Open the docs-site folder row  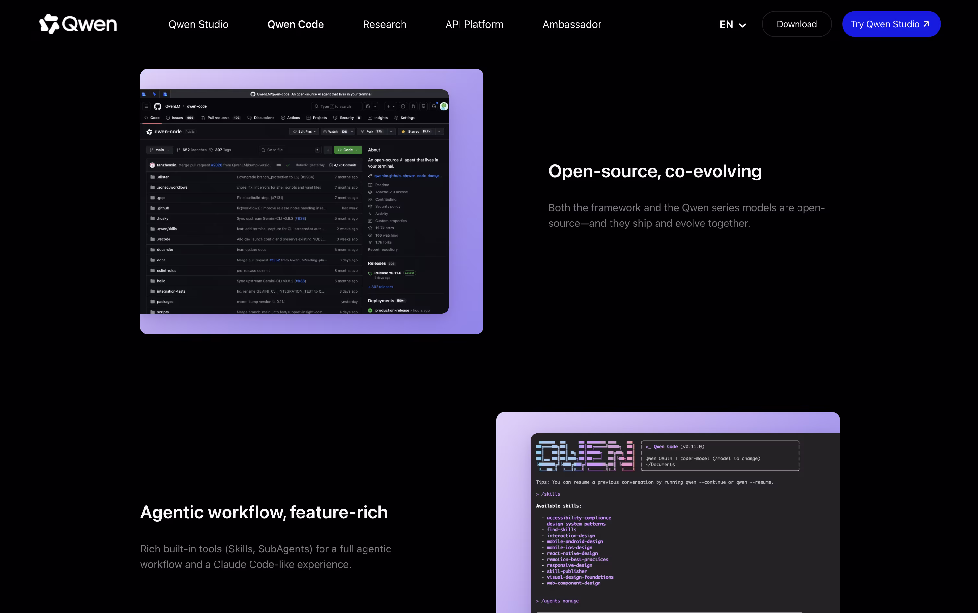254,250
